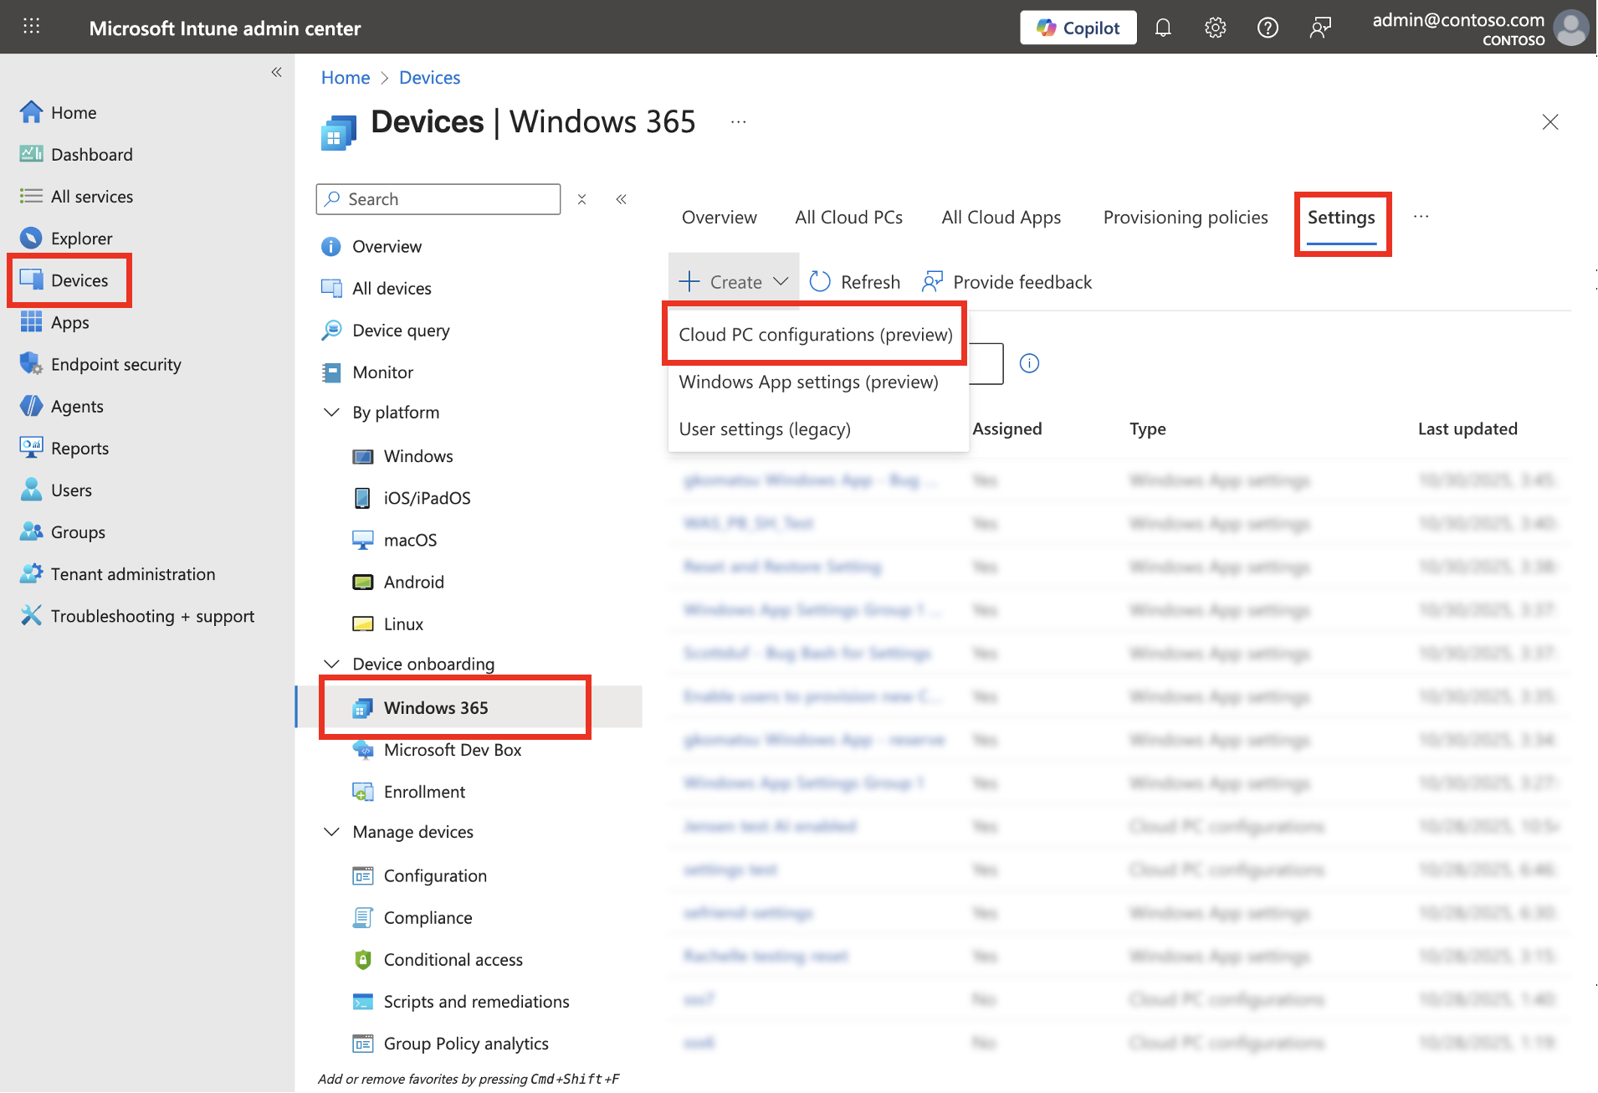Toggle the Create dropdown
This screenshot has height=1093, width=1598.
click(x=734, y=281)
